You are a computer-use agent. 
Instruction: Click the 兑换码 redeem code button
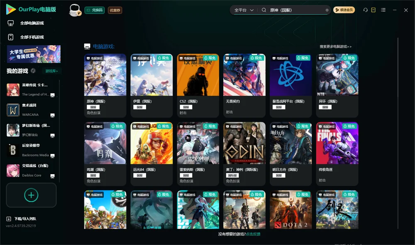(95, 10)
